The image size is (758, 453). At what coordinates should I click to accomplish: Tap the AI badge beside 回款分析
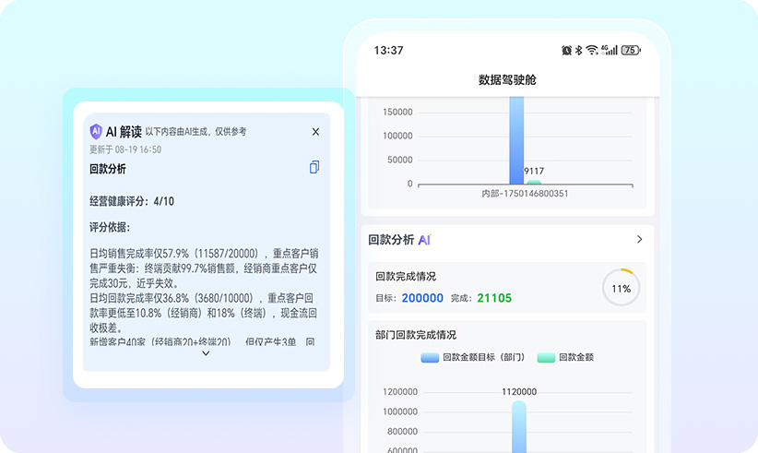coord(425,240)
